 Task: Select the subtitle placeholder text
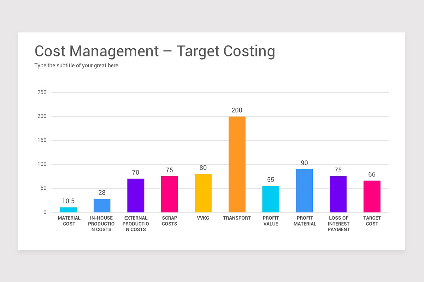tap(76, 65)
